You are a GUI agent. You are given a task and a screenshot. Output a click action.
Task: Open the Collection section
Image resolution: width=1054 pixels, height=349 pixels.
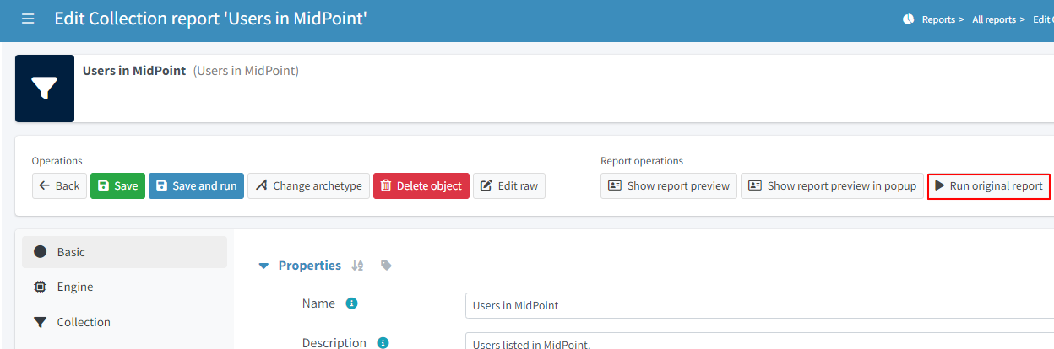click(x=124, y=322)
